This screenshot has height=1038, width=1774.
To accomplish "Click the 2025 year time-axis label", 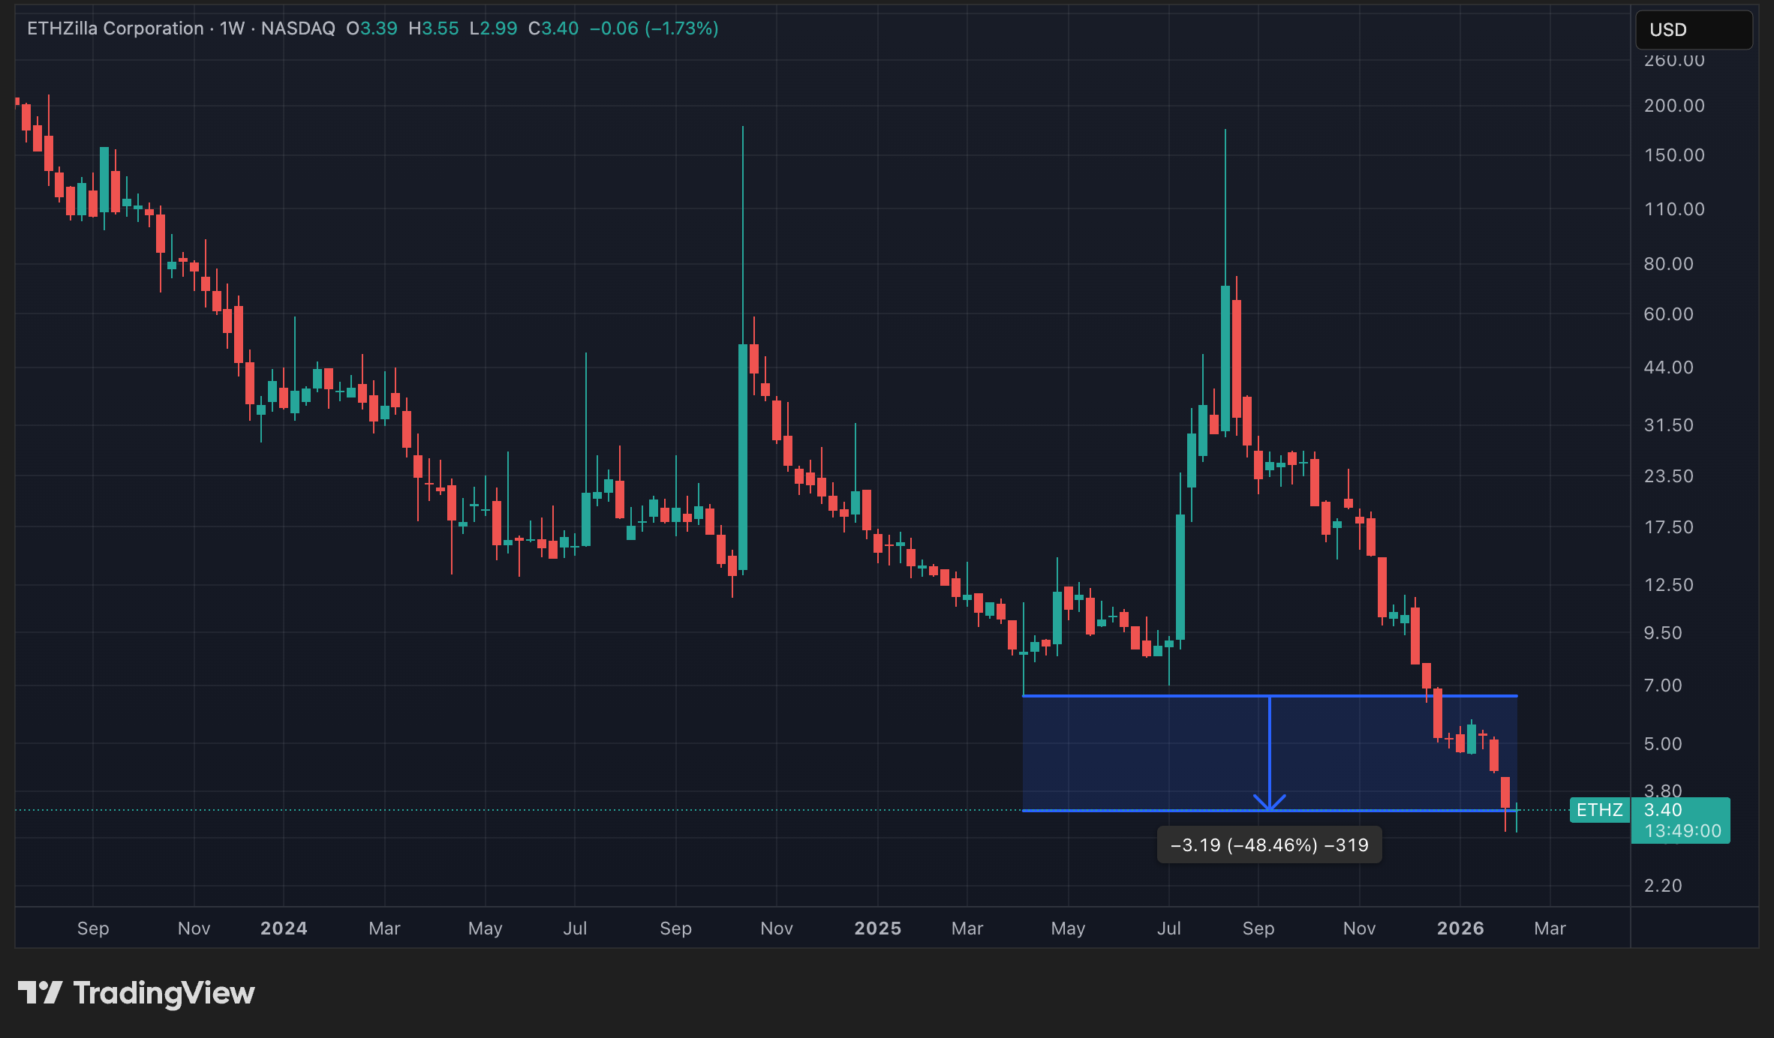I will (877, 928).
